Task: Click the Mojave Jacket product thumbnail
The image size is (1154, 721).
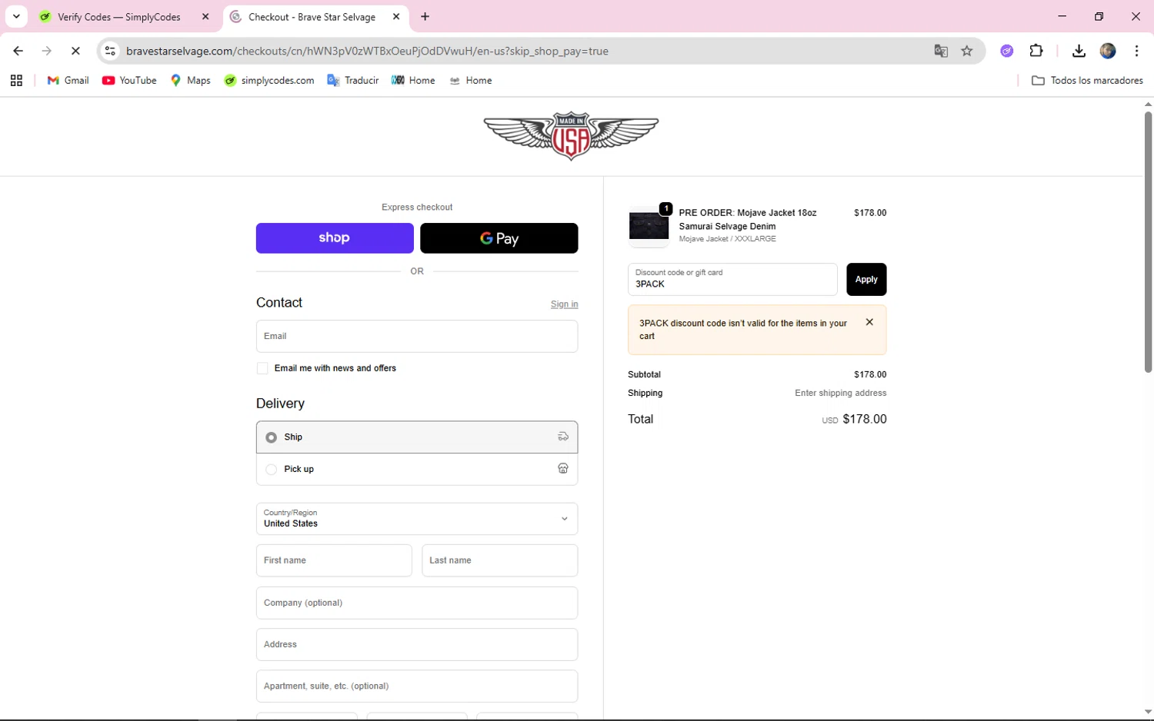Action: [x=649, y=226]
